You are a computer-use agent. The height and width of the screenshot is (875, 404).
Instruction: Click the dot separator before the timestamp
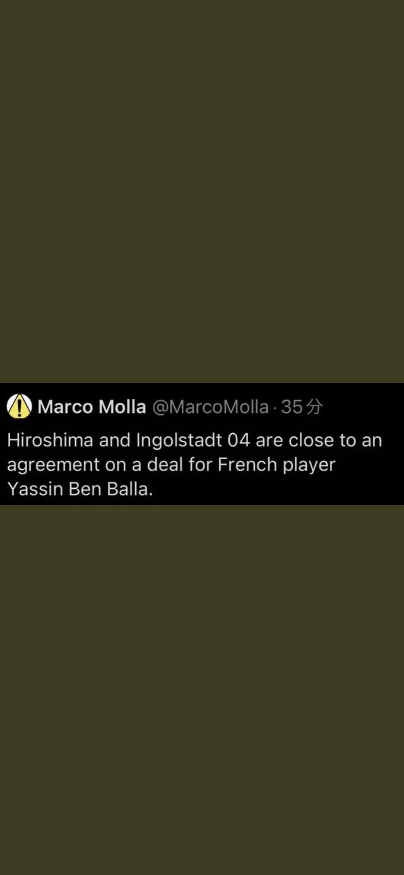275,408
